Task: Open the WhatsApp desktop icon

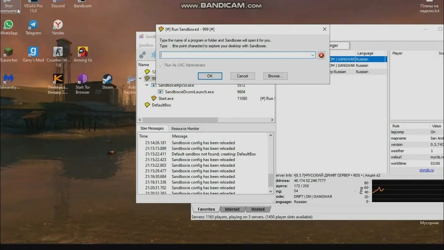Action: pos(8,27)
